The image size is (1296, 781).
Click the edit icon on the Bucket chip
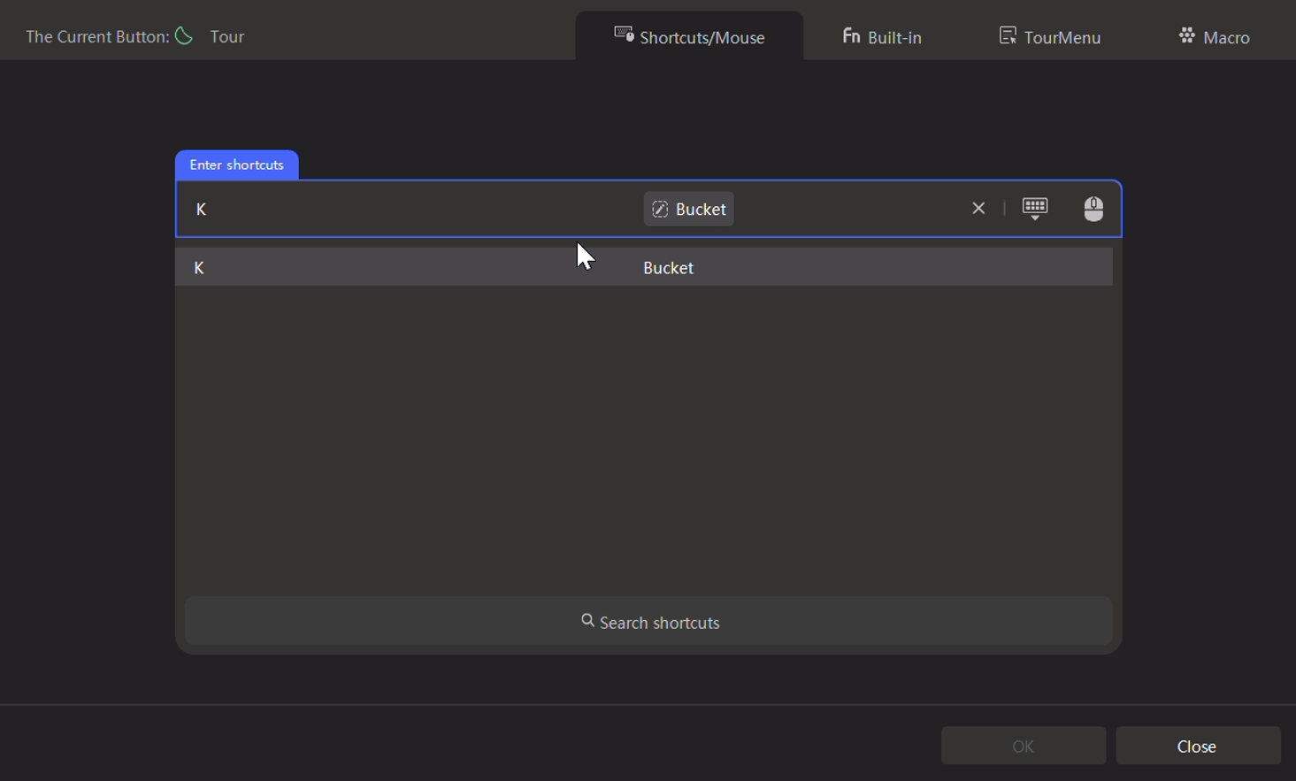tap(660, 210)
